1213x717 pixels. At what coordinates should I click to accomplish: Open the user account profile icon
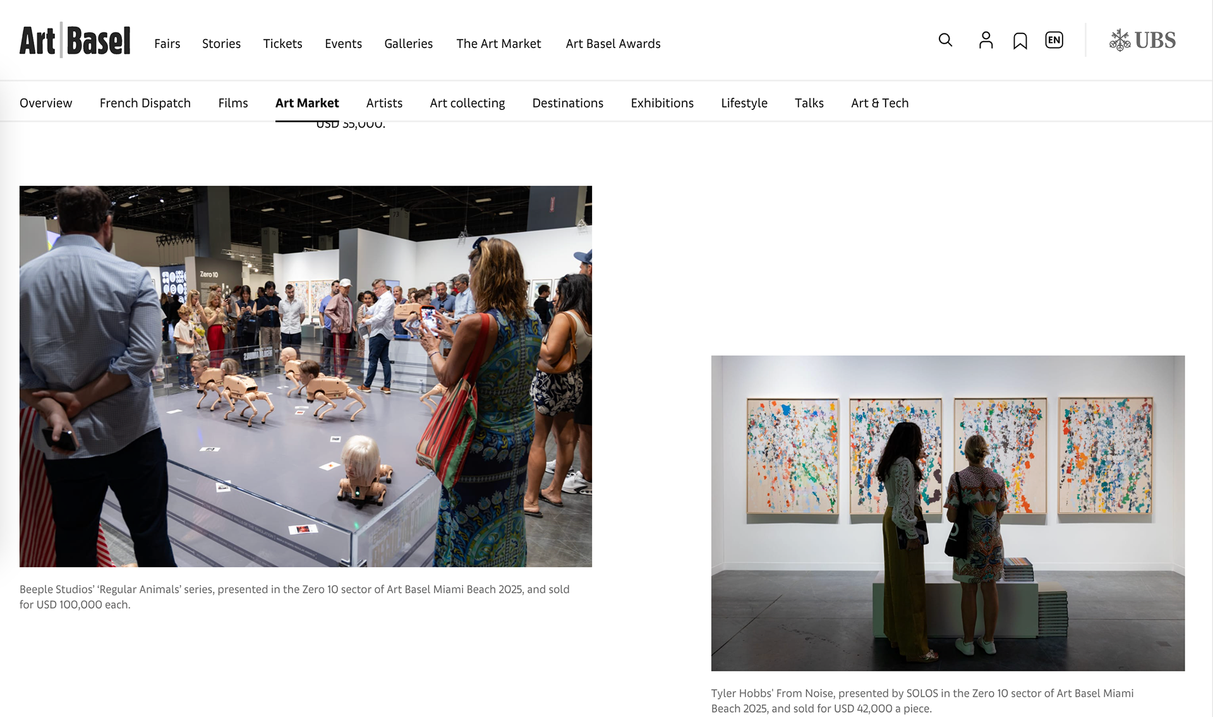point(986,40)
